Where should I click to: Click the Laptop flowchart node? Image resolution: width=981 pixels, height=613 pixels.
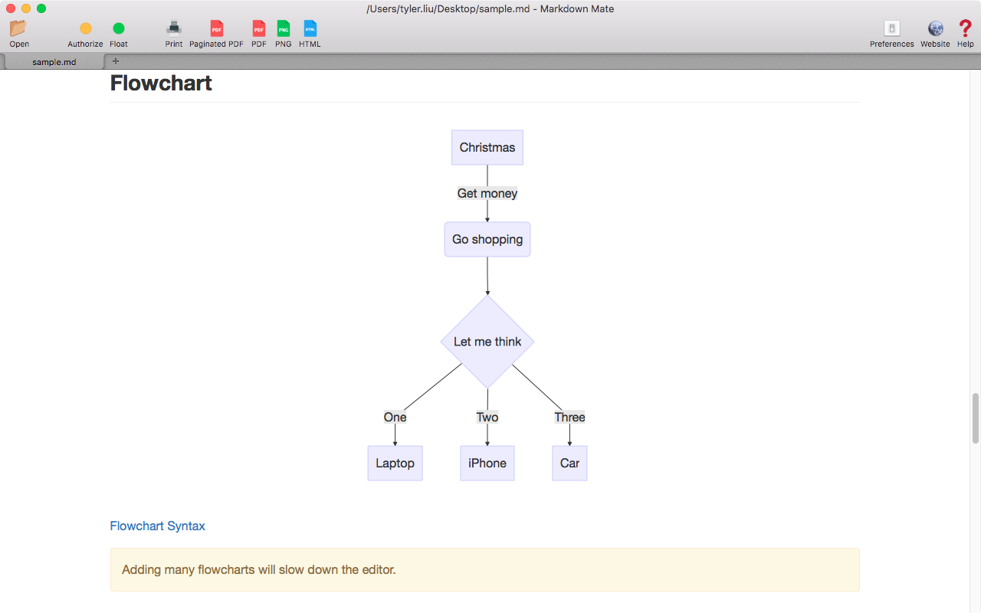point(395,463)
